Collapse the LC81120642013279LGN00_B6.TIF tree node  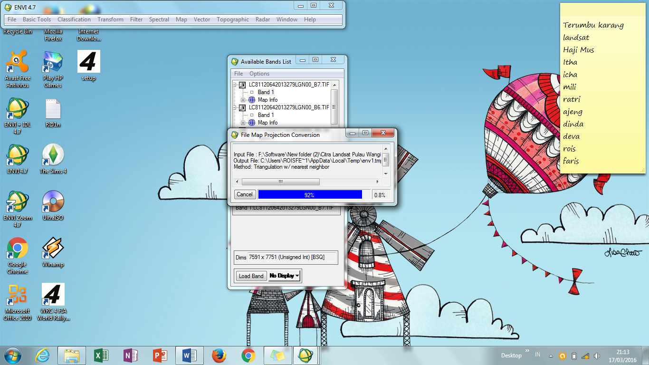(235, 107)
